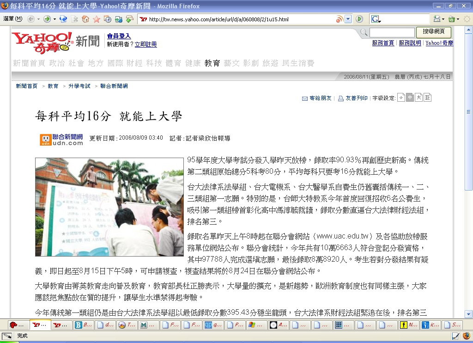This screenshot has width=473, height=343.
Task: Click the RSS feed icon in the address bar
Action: (x=340, y=19)
